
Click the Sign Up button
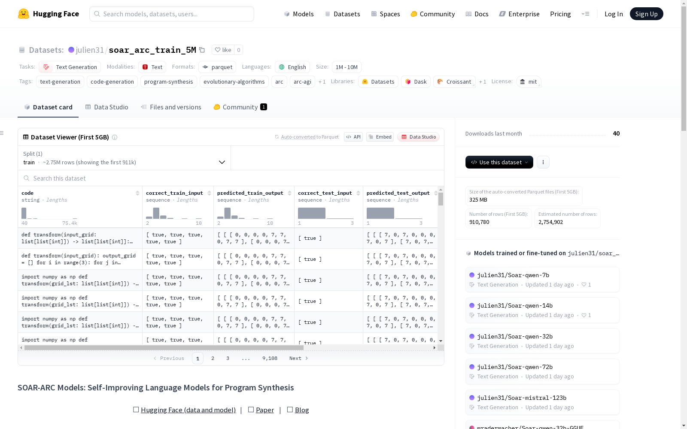tap(647, 14)
